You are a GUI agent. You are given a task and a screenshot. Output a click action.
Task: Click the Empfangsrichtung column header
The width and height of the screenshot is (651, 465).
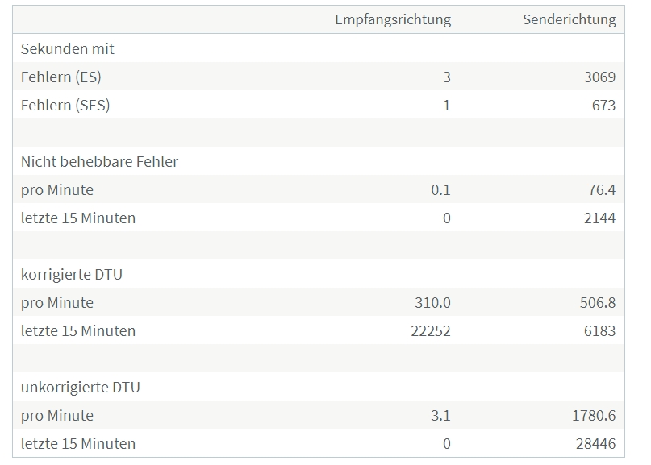(x=393, y=19)
